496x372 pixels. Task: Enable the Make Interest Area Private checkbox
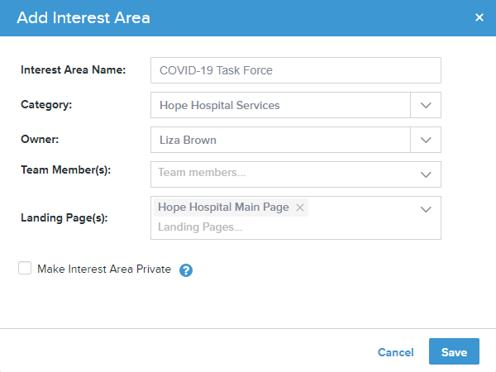click(25, 268)
